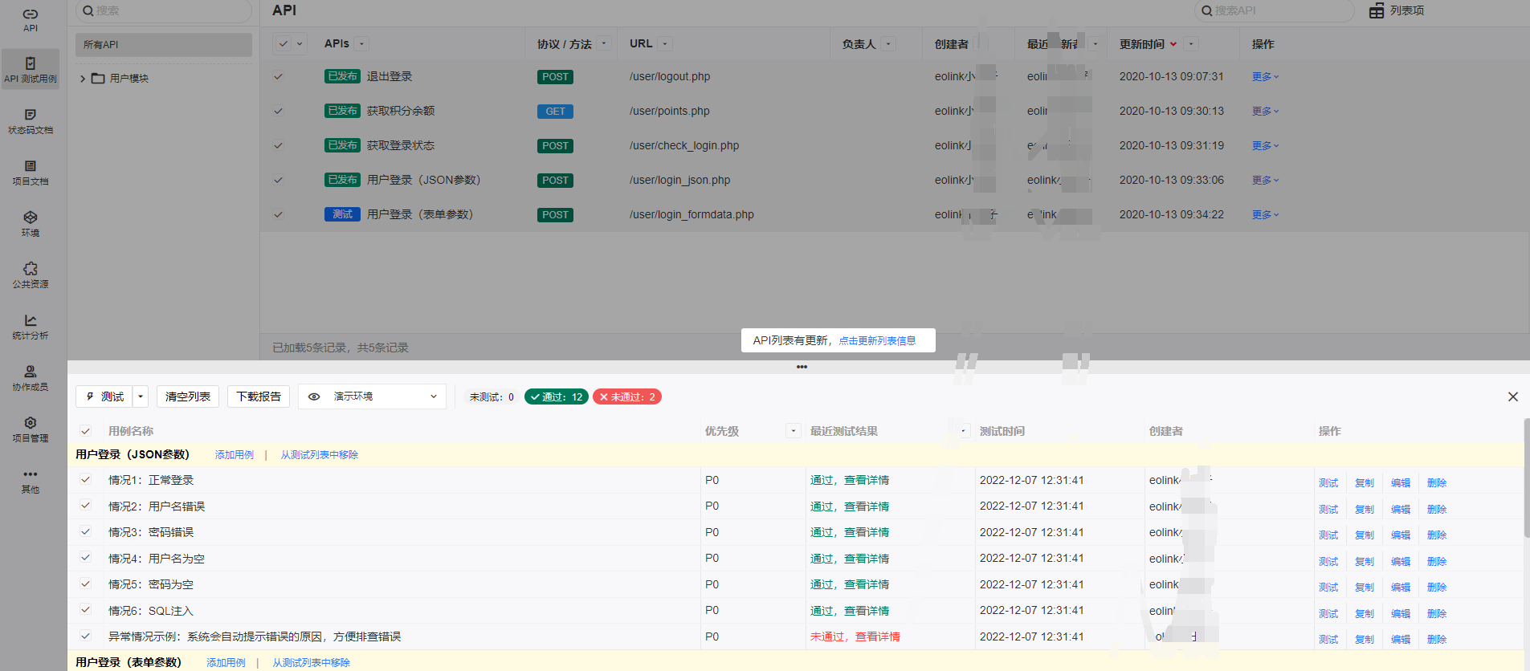Open the APIs column filter dropdown
This screenshot has width=1530, height=671.
(362, 44)
